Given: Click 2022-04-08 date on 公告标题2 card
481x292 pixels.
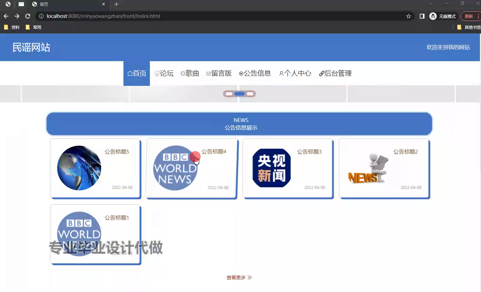Looking at the screenshot, I should tap(411, 188).
